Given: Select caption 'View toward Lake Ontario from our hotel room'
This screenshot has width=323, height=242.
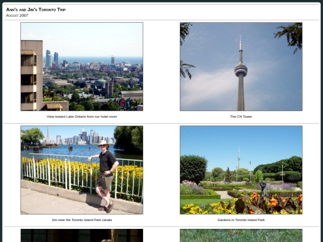Looking at the screenshot, I should [x=82, y=117].
